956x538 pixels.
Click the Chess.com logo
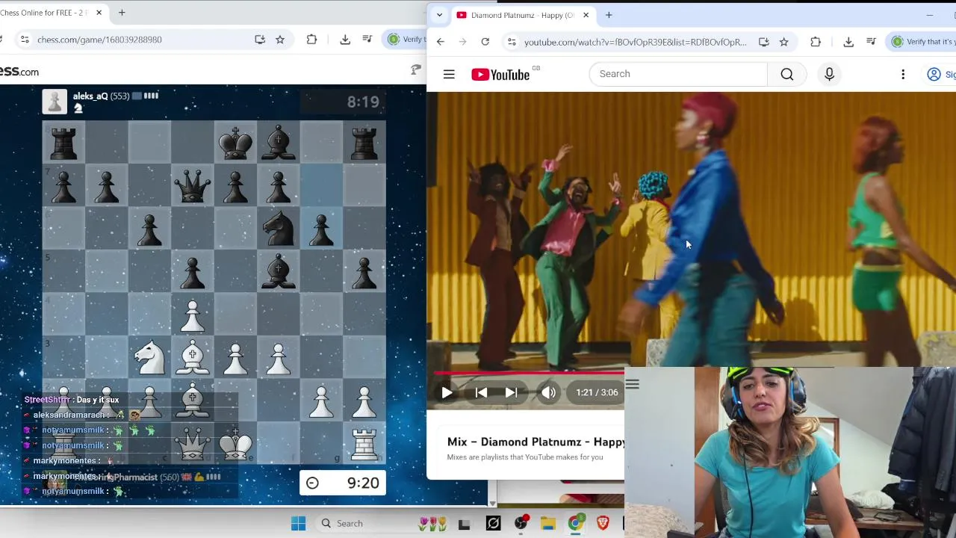[x=19, y=72]
